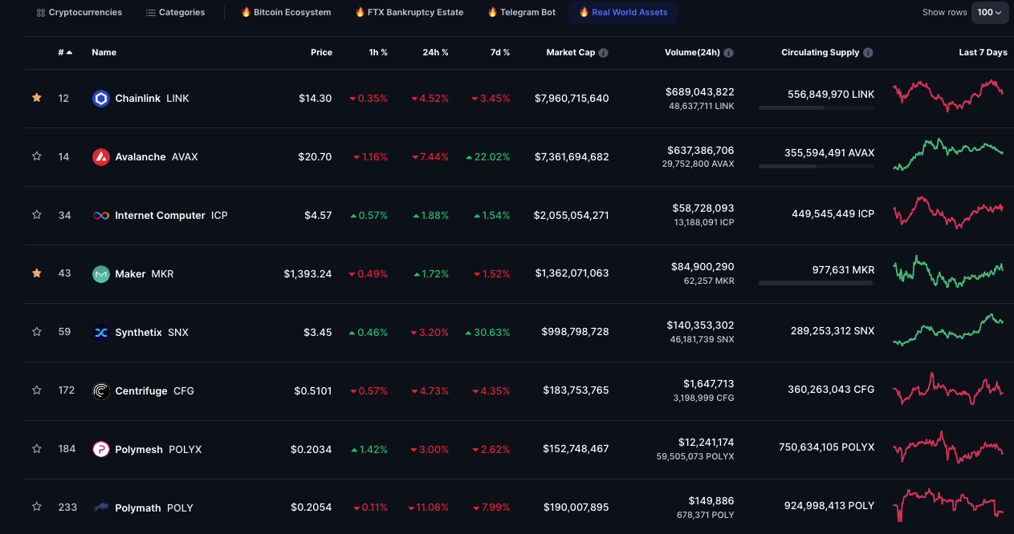Click the Market Cap info icon
This screenshot has height=534, width=1014.
[x=603, y=53]
